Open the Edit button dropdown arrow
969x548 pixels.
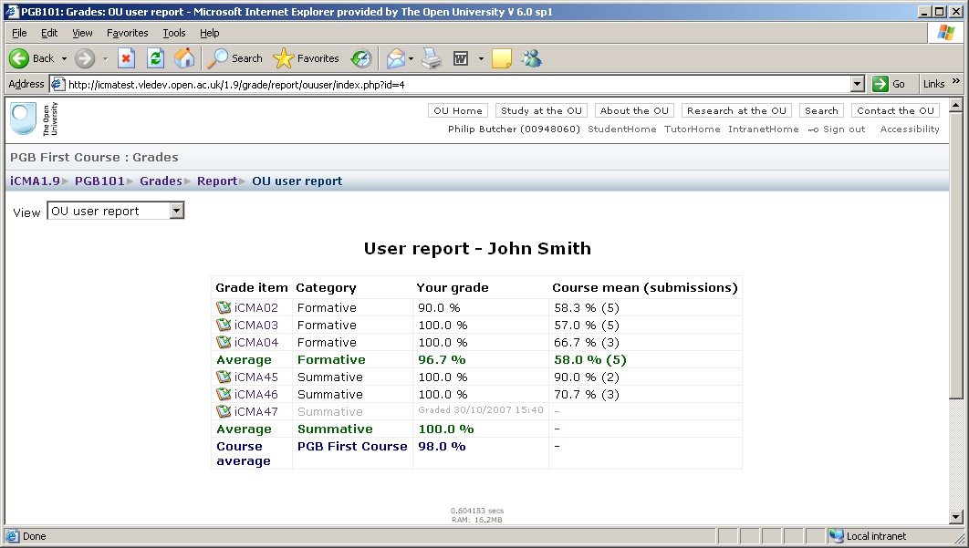pyautogui.click(x=481, y=58)
